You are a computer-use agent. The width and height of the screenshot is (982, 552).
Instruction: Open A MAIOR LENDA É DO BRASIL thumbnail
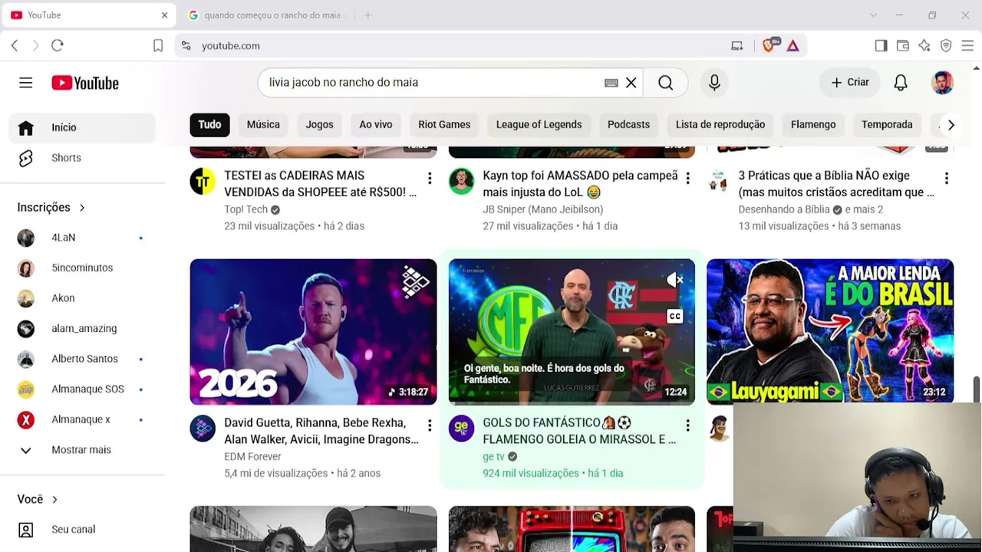pyautogui.click(x=830, y=332)
